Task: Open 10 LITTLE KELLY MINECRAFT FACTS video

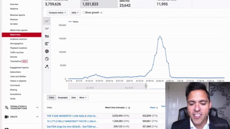Action: coord(73,121)
